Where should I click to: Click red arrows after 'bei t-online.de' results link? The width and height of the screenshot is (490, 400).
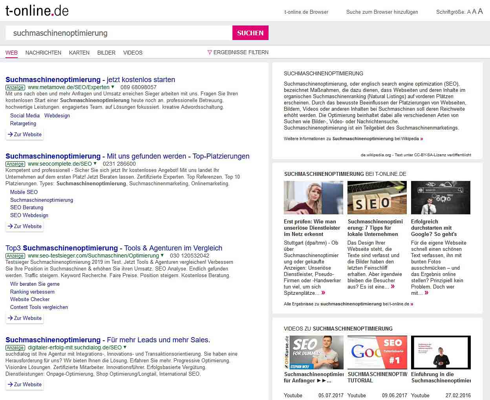click(411, 304)
